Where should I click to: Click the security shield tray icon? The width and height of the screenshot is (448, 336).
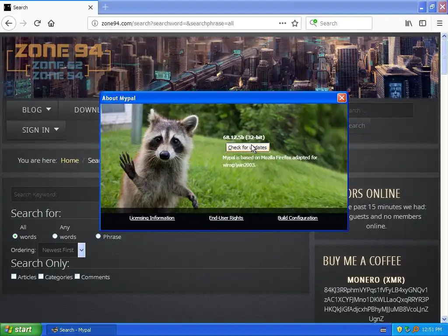pos(399,329)
